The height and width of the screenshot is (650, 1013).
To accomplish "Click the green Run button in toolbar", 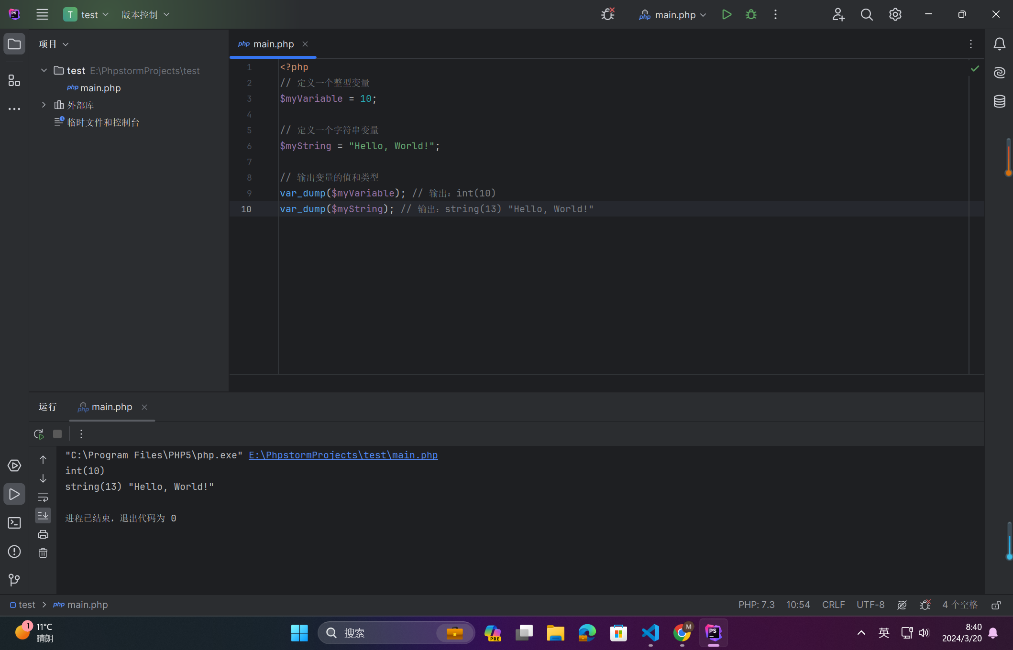I will tap(727, 14).
